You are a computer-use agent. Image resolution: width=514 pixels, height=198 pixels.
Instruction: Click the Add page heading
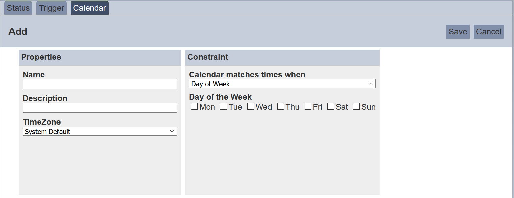(18, 32)
